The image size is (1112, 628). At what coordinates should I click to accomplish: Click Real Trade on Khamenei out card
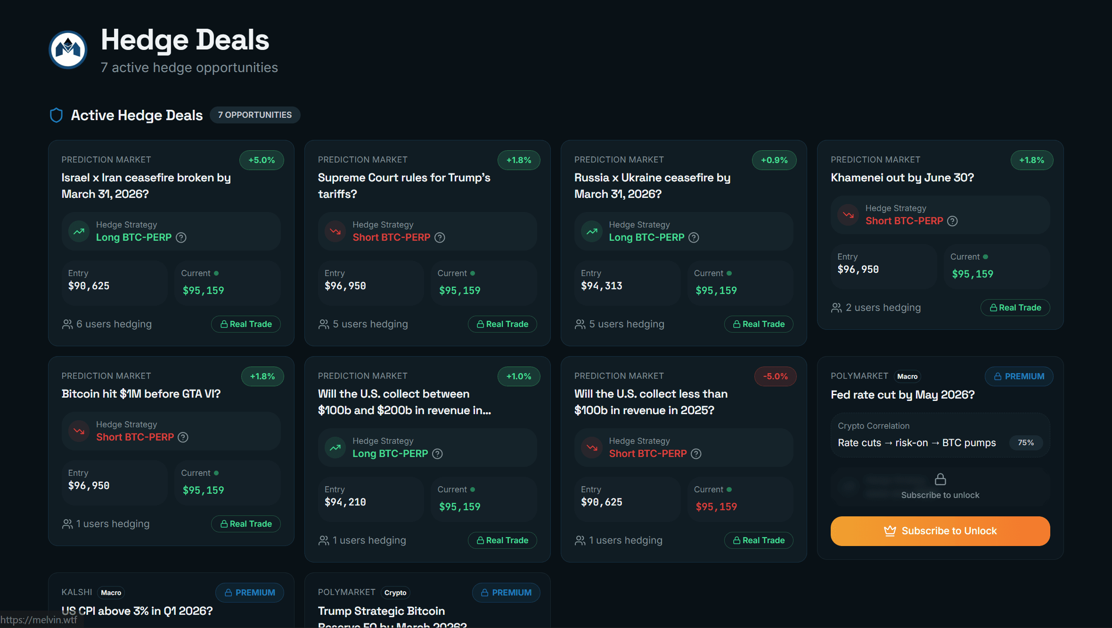[1015, 308]
